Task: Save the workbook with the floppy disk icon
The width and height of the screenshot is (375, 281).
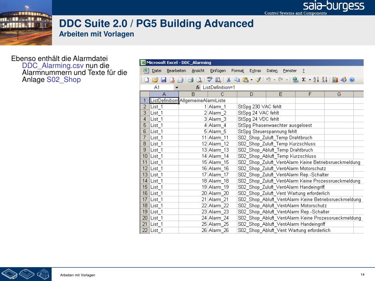Action: point(164,80)
